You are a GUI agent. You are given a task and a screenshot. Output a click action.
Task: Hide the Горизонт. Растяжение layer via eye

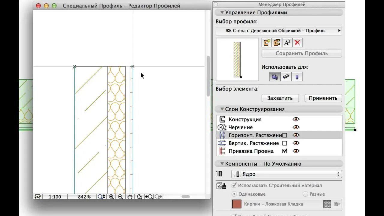click(x=296, y=135)
